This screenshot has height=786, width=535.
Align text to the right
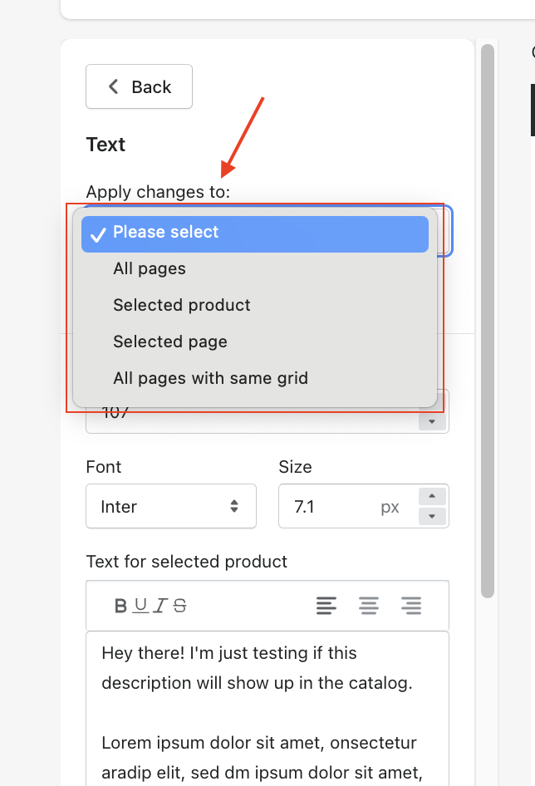[x=410, y=606]
